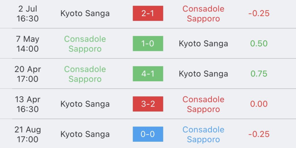
Task: Select green Consadole Sapporo in 7 May match
Action: point(85,44)
